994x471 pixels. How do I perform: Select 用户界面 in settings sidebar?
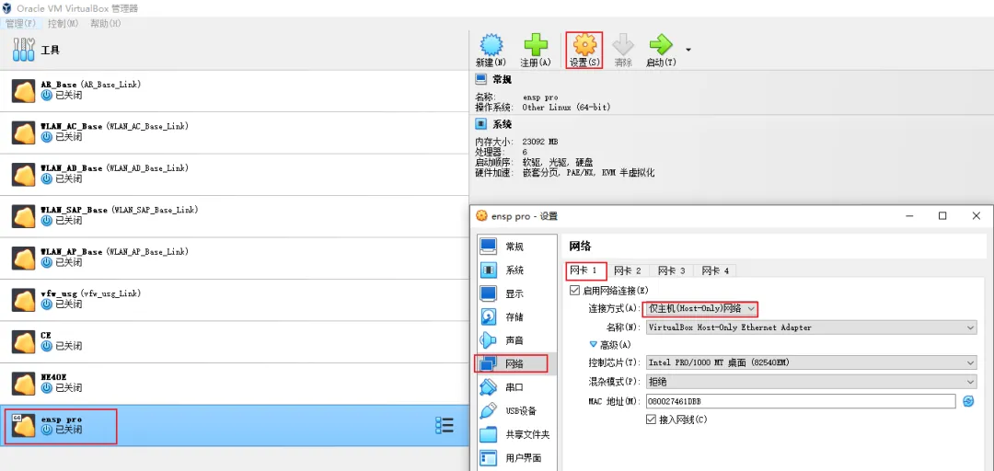pyautogui.click(x=515, y=458)
